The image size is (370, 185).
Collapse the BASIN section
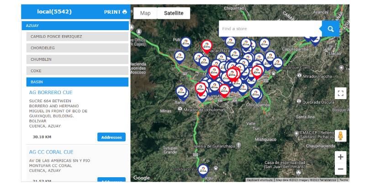[77, 82]
